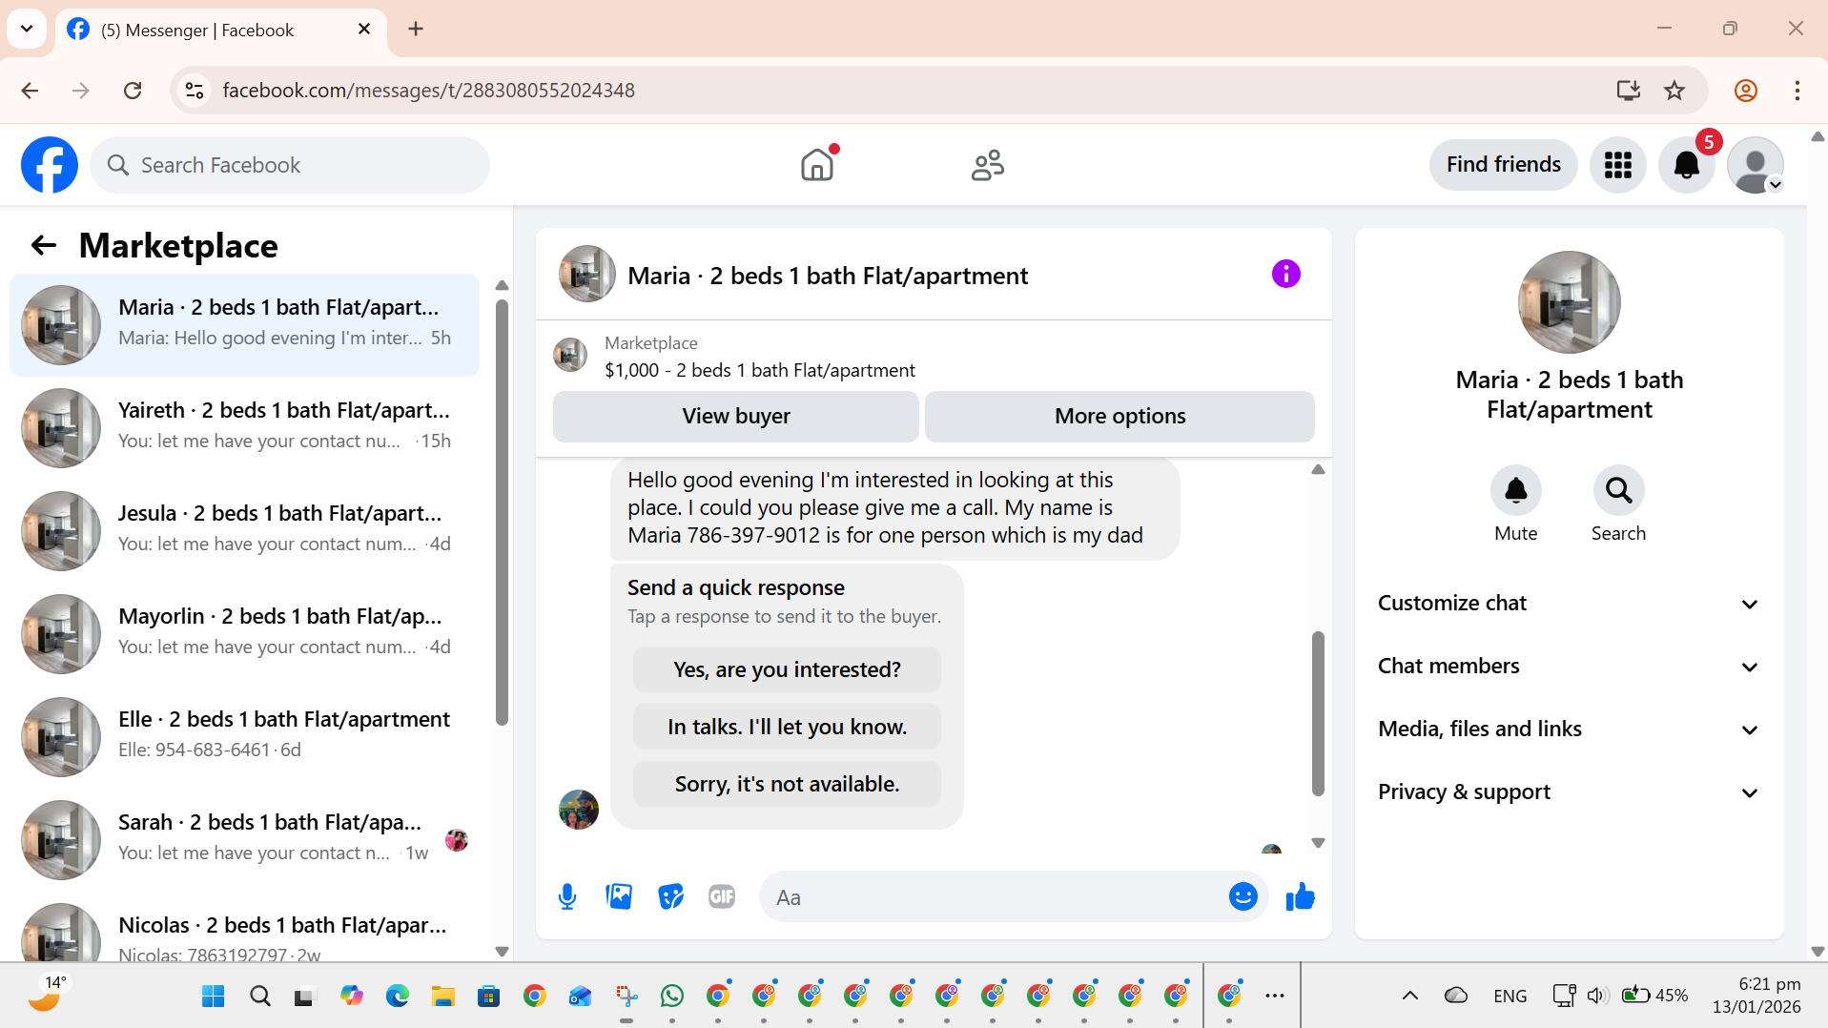Record a voice clip microphone icon
The height and width of the screenshot is (1028, 1828).
[567, 896]
